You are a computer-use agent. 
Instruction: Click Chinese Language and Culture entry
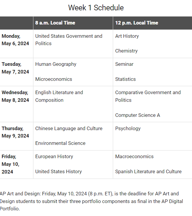69,128
